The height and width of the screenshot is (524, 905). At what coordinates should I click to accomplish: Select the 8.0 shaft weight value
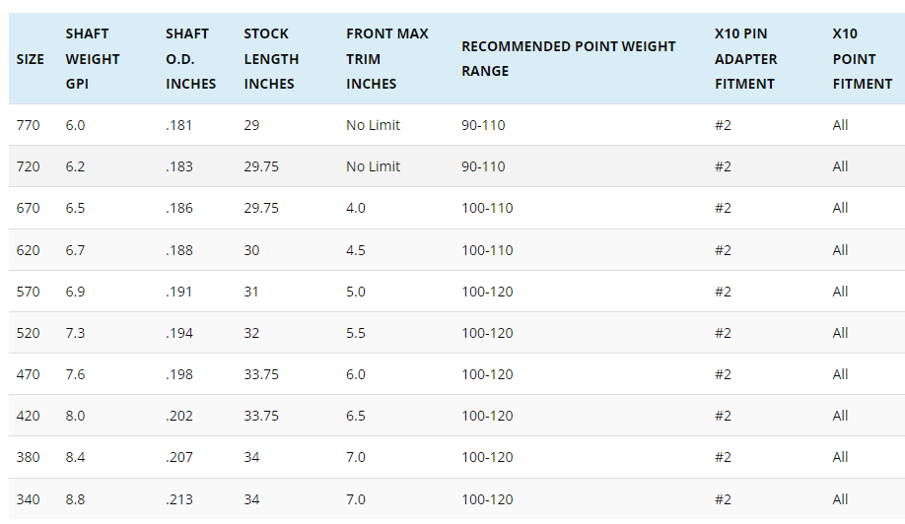tap(76, 416)
